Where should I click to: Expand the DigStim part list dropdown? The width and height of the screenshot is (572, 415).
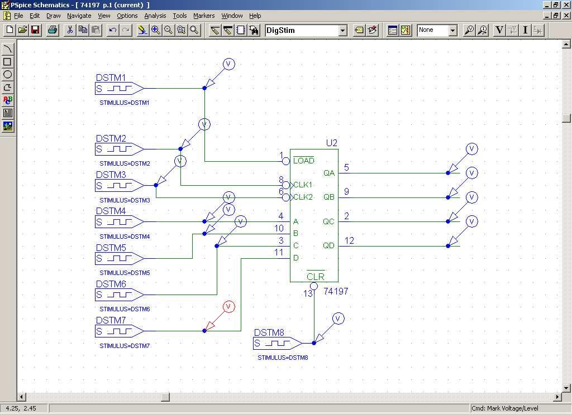[x=342, y=30]
